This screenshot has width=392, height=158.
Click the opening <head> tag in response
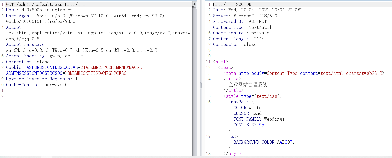click(x=226, y=67)
